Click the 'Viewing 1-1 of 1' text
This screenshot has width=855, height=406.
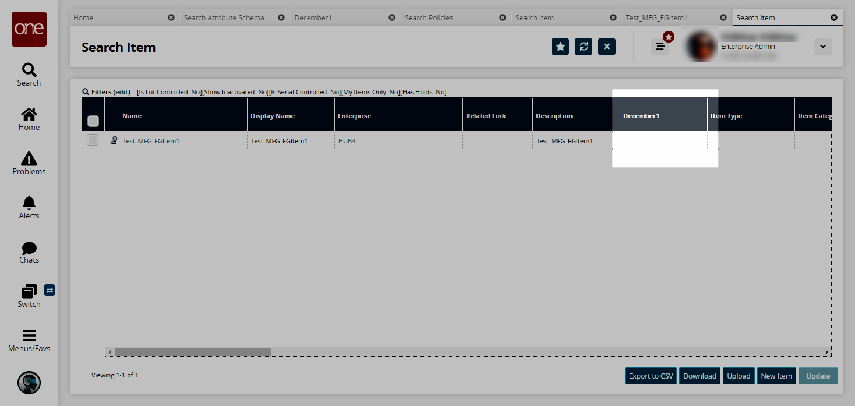115,375
